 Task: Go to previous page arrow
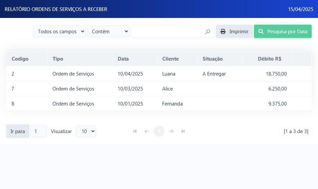point(147,131)
